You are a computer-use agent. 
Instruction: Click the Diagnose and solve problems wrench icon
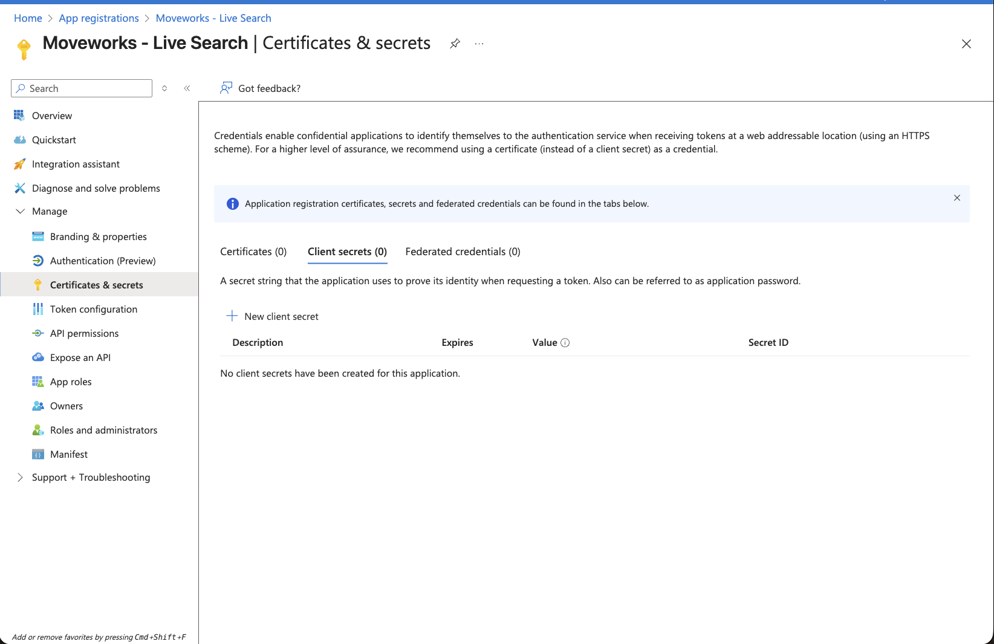[x=19, y=188]
